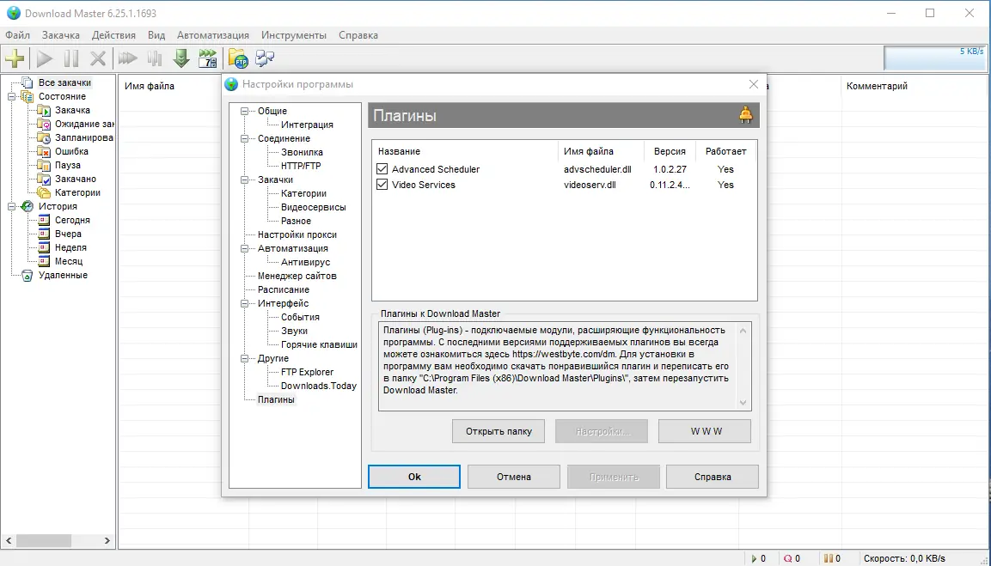Select advscheduler.dll file name cell

point(597,169)
